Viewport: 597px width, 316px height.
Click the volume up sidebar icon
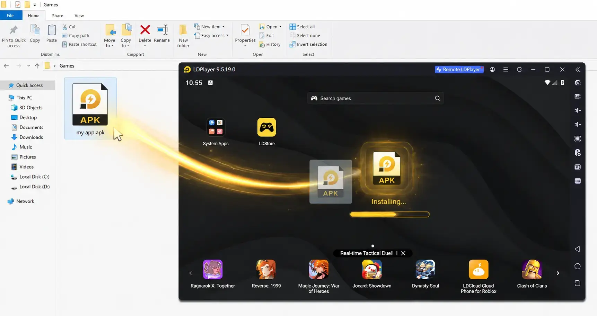[x=578, y=110]
